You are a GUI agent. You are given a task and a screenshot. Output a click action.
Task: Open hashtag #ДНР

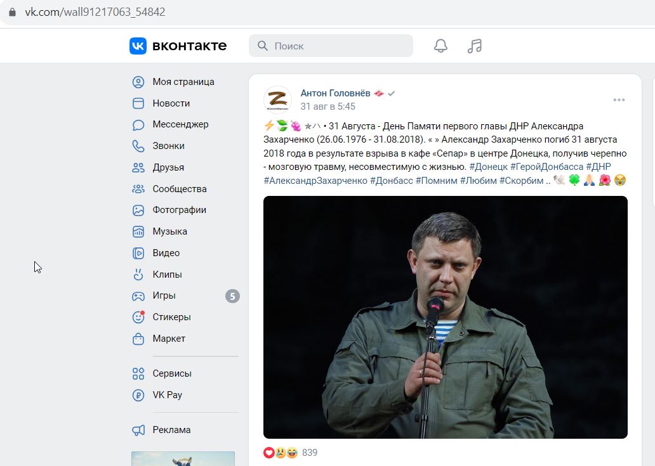point(598,167)
